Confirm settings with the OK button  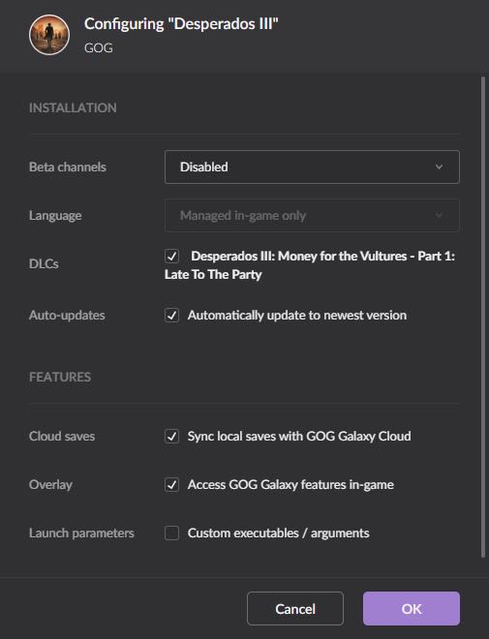coord(412,609)
